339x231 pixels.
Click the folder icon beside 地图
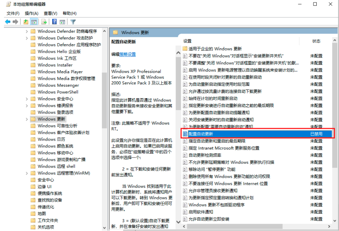coord(33,213)
